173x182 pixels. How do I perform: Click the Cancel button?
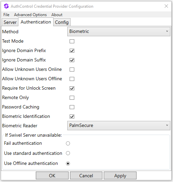86,176
